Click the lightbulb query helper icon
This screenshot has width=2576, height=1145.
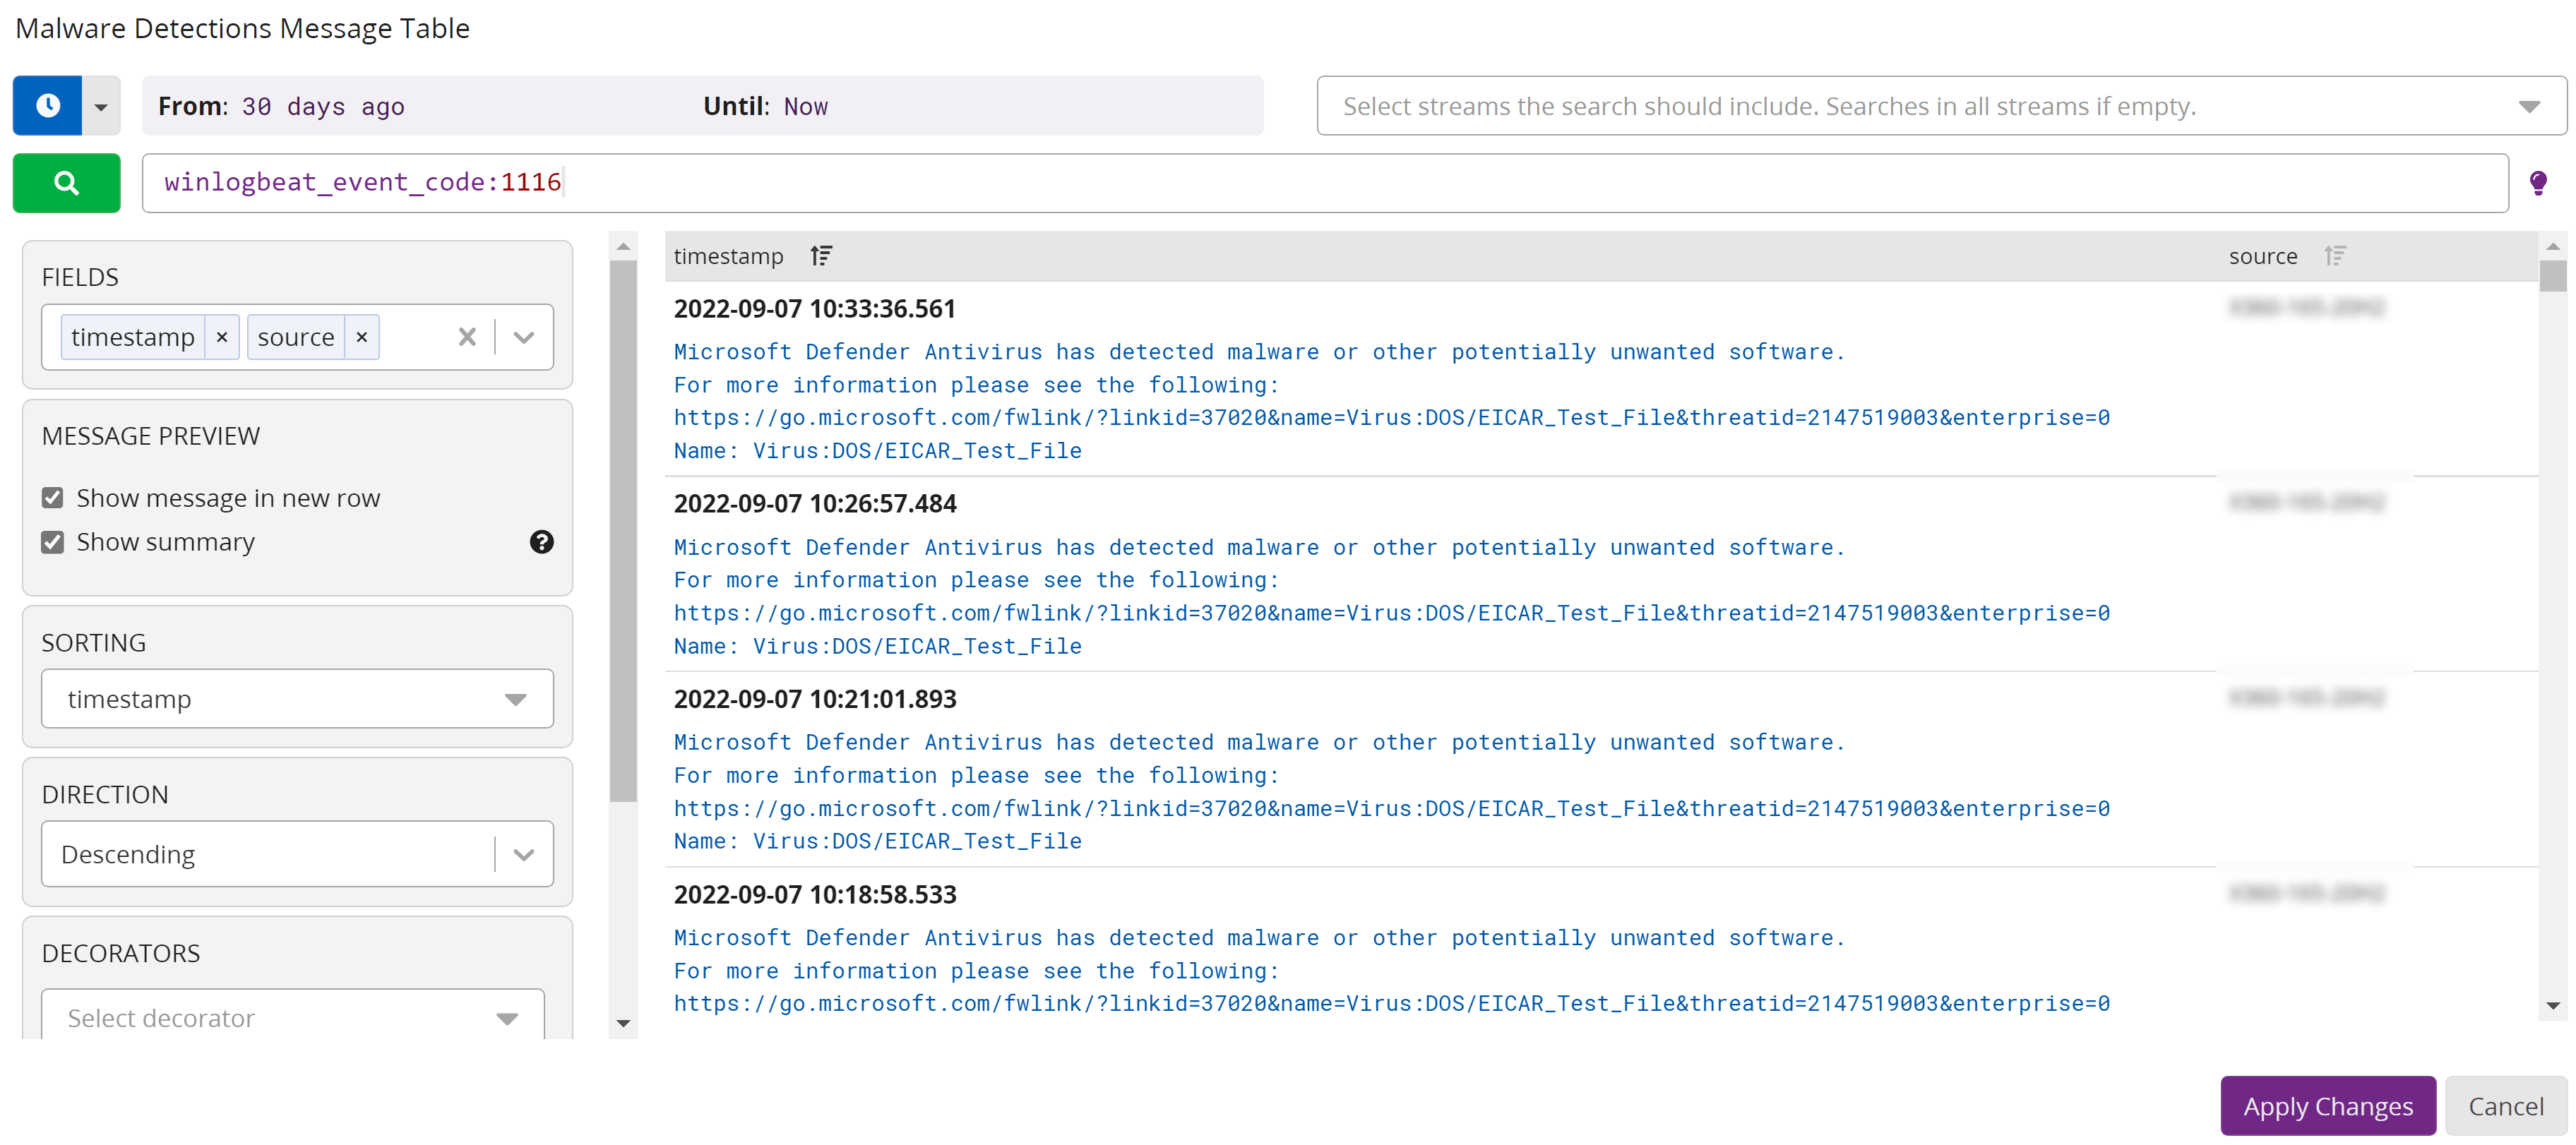pos(2539,183)
